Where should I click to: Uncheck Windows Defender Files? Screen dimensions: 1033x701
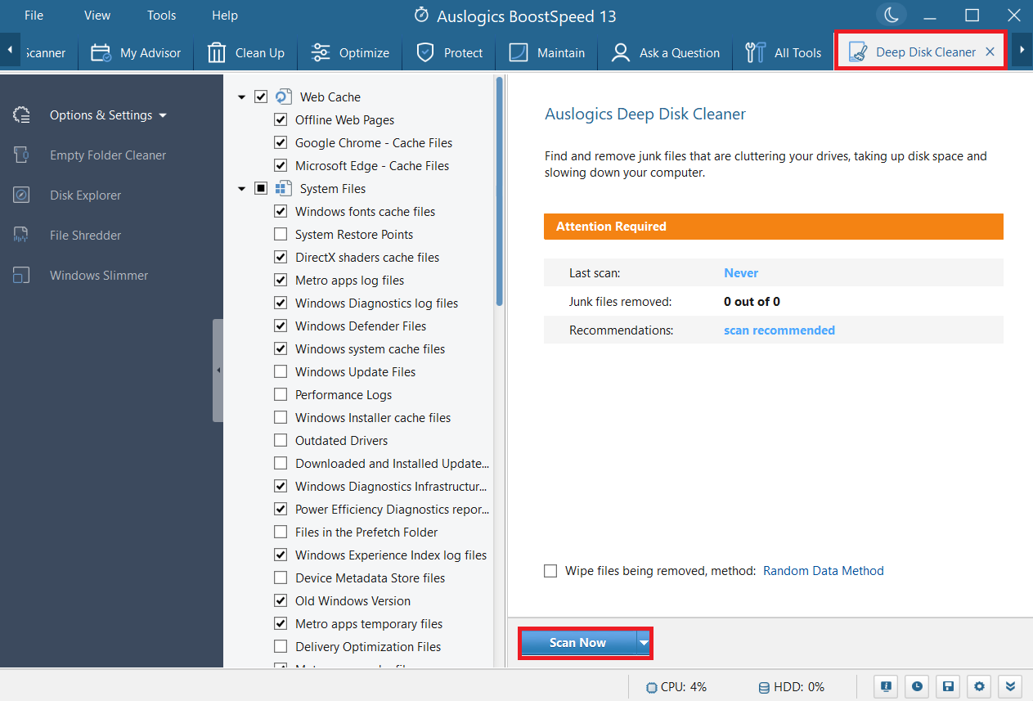(281, 326)
